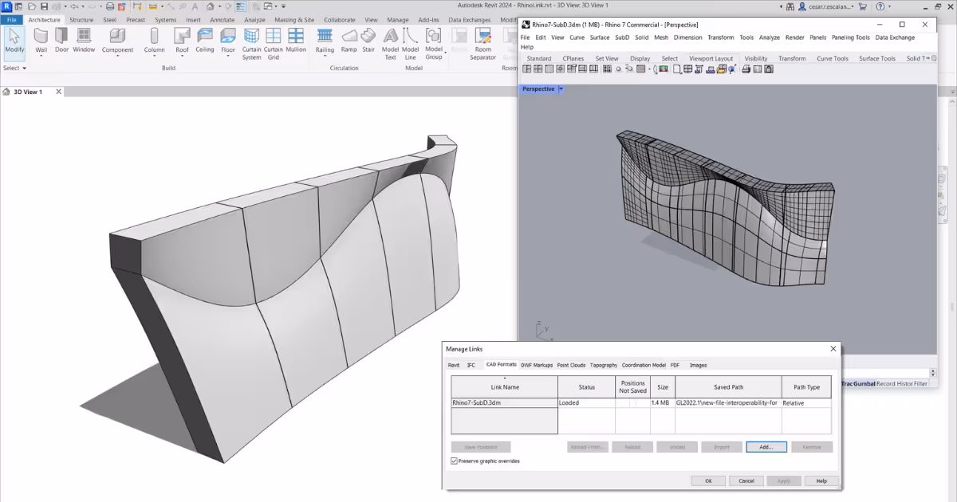This screenshot has height=502, width=957.
Task: Click the Loaded status cell
Action: click(x=586, y=403)
